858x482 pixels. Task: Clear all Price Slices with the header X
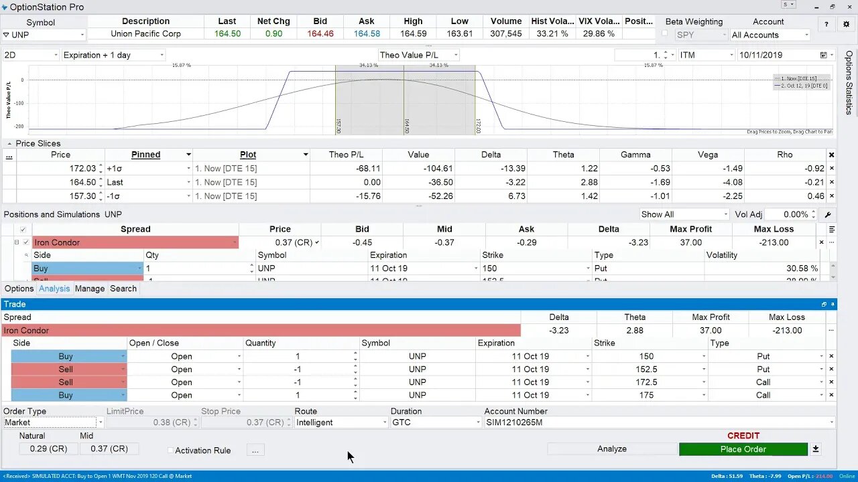pyautogui.click(x=832, y=155)
